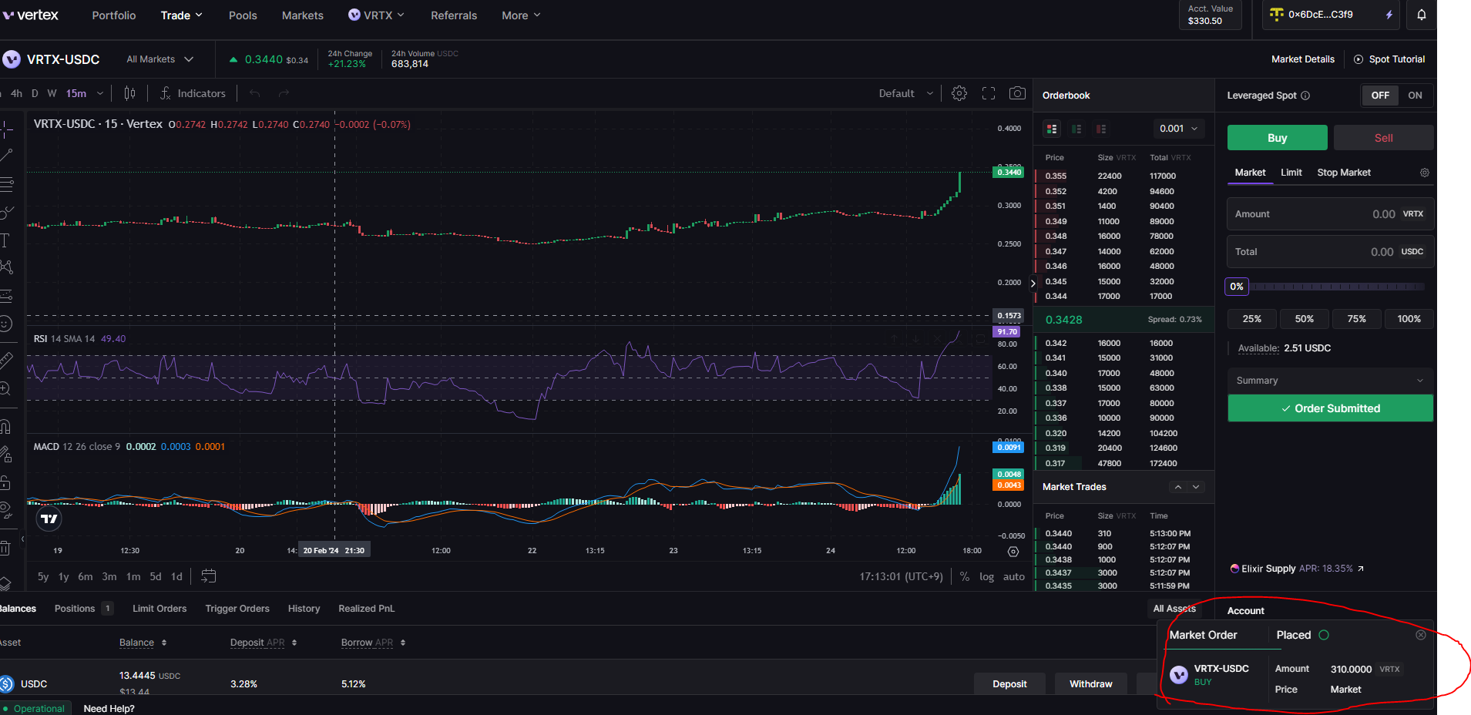Image resolution: width=1471 pixels, height=715 pixels.
Task: Select the ruler measure tool
Action: click(x=6, y=360)
